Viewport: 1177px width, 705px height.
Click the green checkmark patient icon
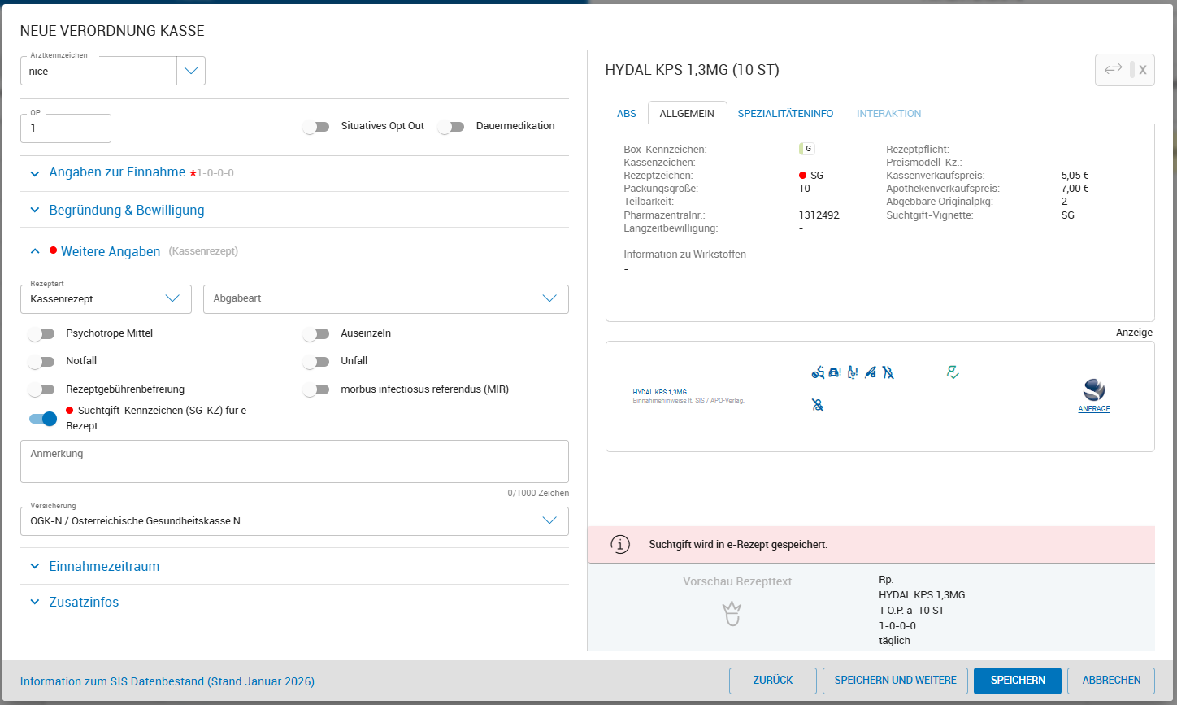pos(953,372)
